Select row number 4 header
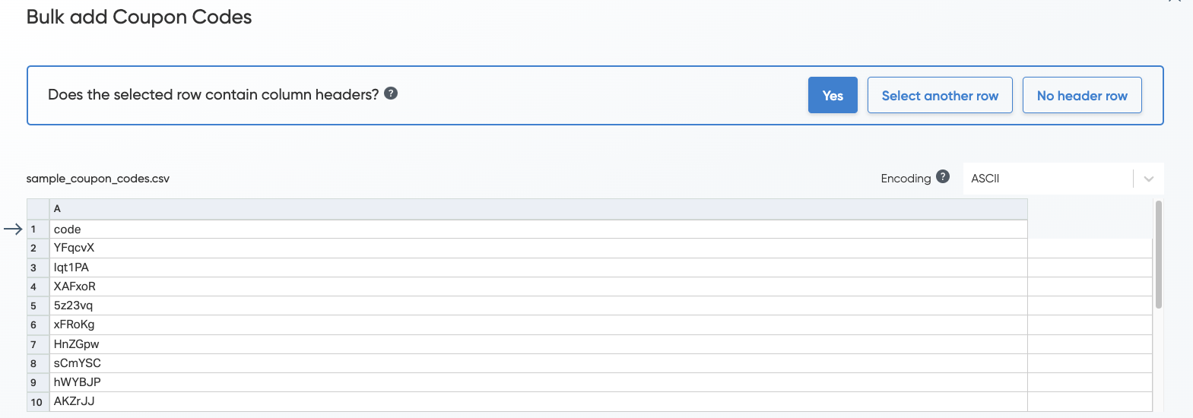This screenshot has height=418, width=1193. click(x=34, y=287)
